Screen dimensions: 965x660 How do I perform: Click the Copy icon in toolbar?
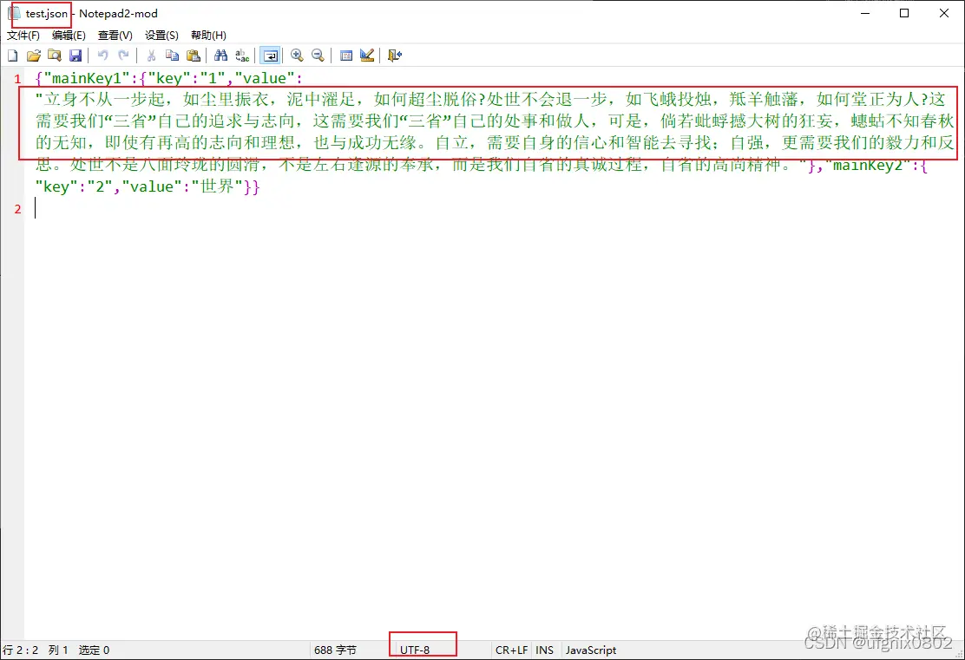click(x=173, y=56)
